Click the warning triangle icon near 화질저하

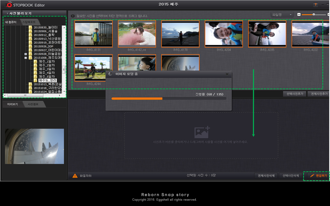(x=75, y=176)
